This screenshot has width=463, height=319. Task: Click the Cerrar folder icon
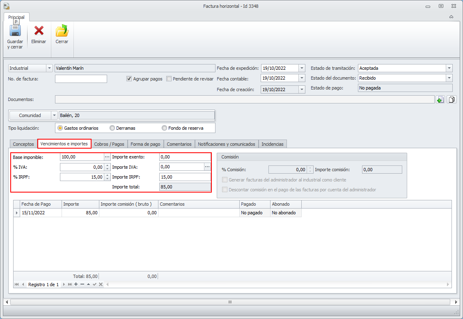click(62, 31)
